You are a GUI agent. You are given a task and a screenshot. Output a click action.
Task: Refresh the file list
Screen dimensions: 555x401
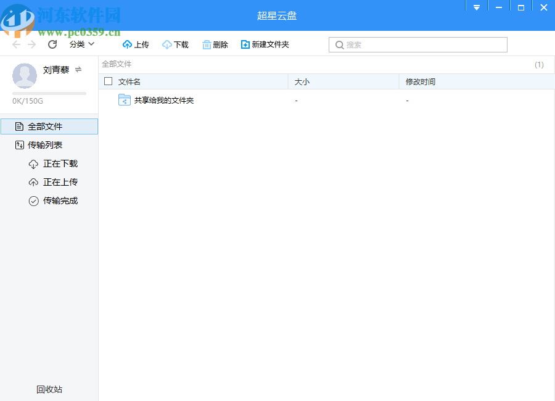(x=52, y=44)
